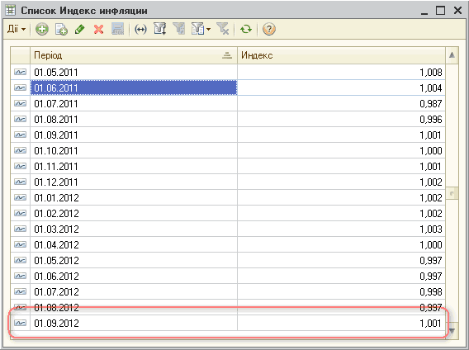Click record icon of 01.09.2012 row
The height and width of the screenshot is (350, 469).
pyautogui.click(x=21, y=323)
